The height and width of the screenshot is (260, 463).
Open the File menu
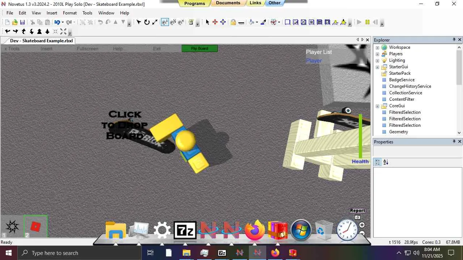[x=10, y=13]
